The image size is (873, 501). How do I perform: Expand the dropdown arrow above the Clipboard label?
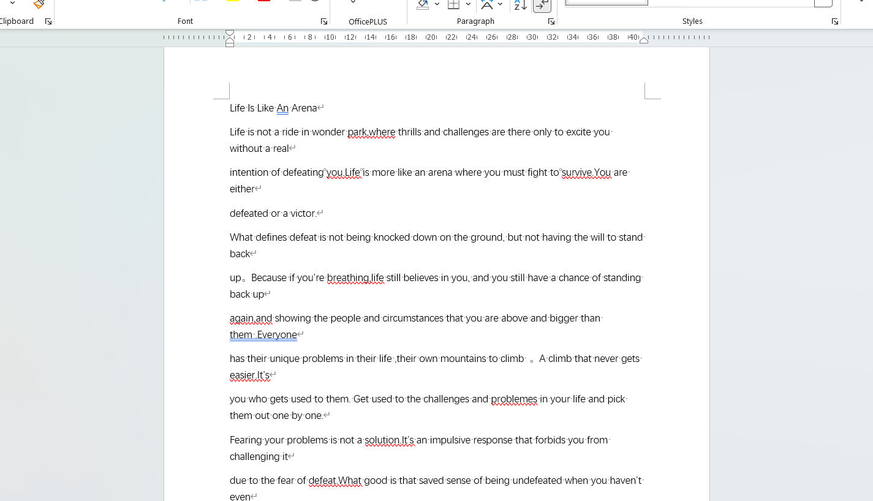point(12,3)
